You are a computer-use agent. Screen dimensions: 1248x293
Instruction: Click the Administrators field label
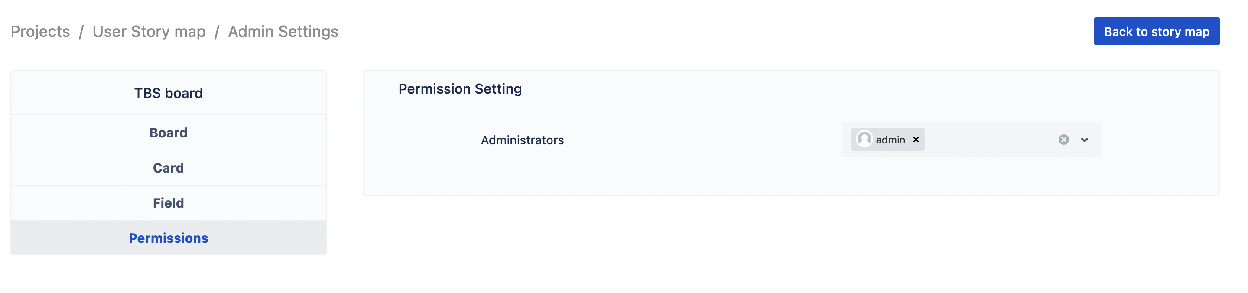pyautogui.click(x=522, y=140)
